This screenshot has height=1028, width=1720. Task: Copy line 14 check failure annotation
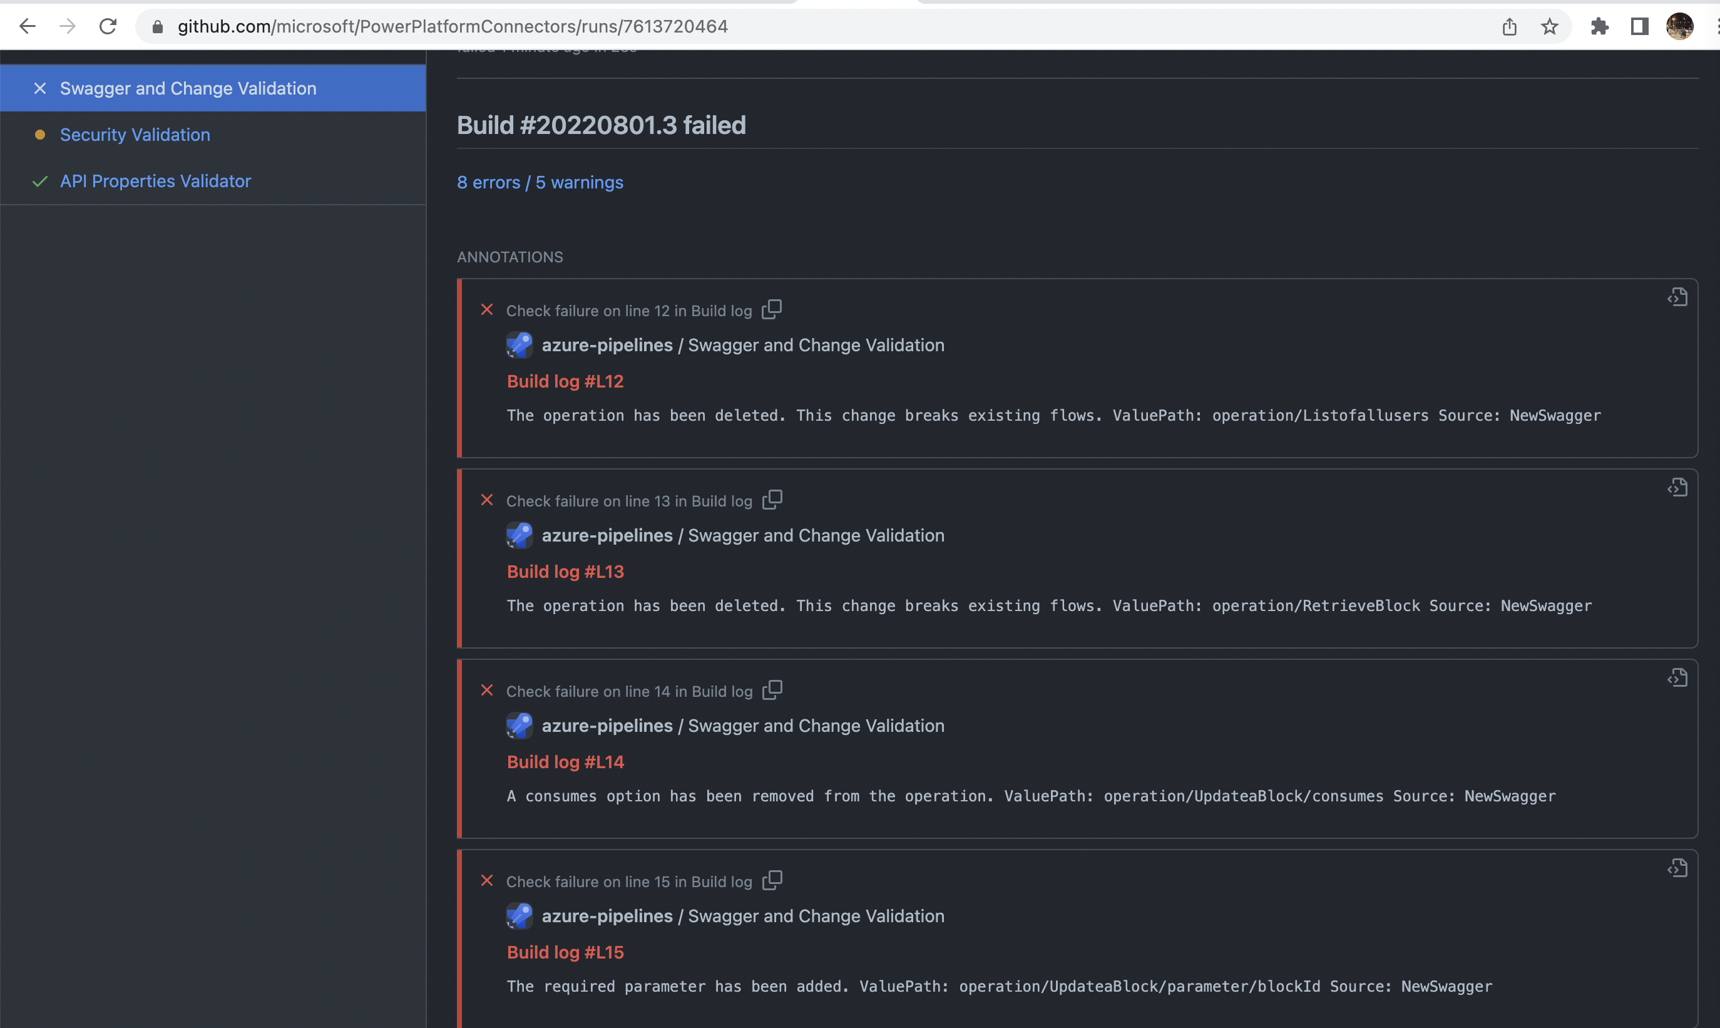pyautogui.click(x=771, y=691)
